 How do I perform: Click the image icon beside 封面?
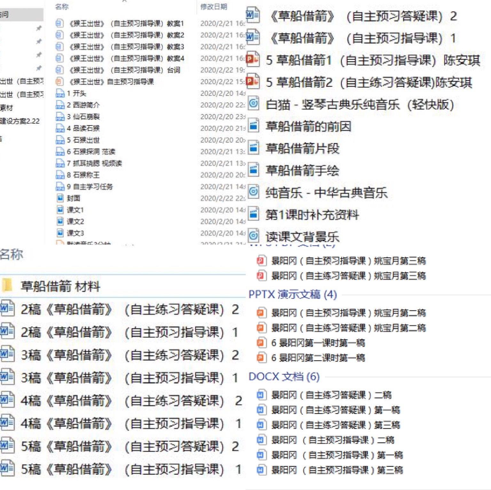pos(60,198)
